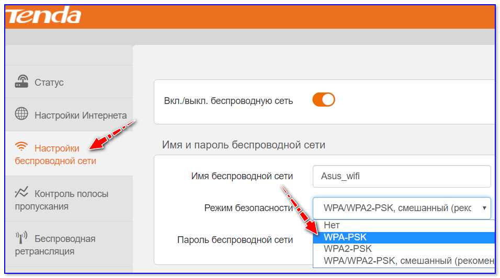Choose the WPA-PSK option

point(404,237)
